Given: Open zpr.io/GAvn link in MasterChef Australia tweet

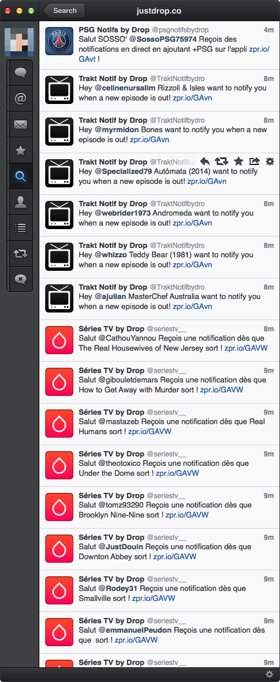Looking at the screenshot, I should [x=193, y=307].
